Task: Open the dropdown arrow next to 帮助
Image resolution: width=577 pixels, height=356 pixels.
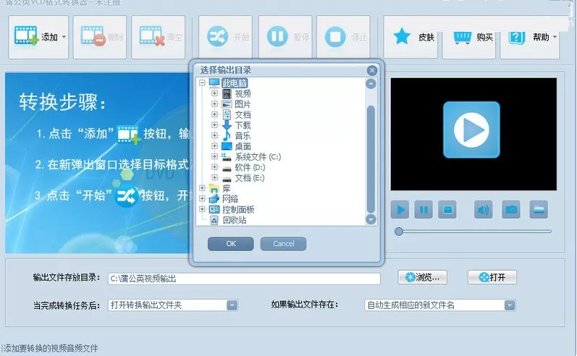Action: [x=555, y=37]
